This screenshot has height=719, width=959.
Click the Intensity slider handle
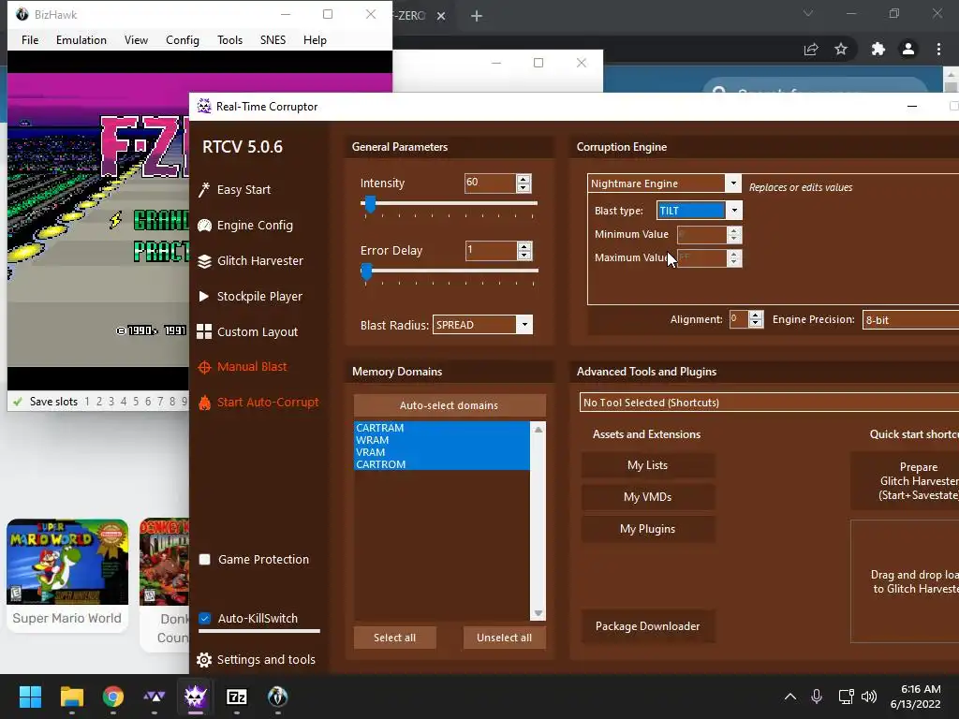coord(370,204)
